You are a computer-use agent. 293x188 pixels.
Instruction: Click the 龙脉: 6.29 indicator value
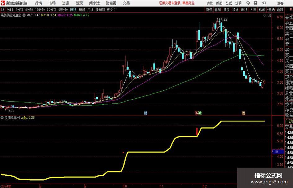pyautogui.click(x=28, y=118)
